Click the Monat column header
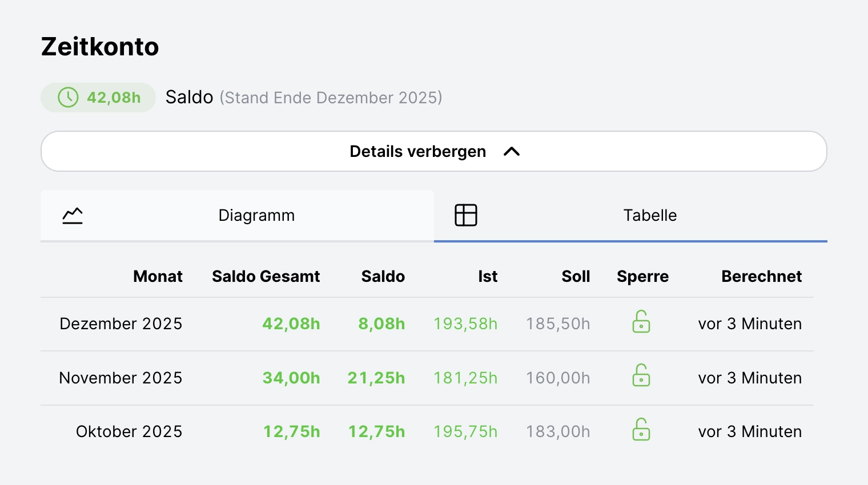Image resolution: width=868 pixels, height=485 pixels. tap(158, 276)
